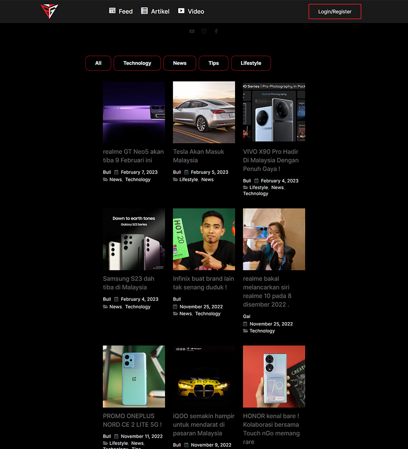The height and width of the screenshot is (449, 408).
Task: Show Lifestyle category posts
Action: tap(251, 63)
